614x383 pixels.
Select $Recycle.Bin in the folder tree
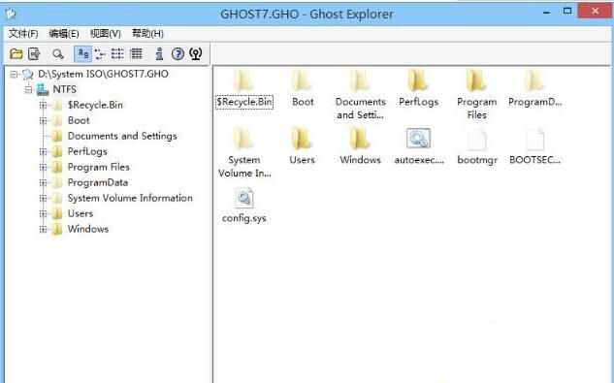tap(95, 105)
